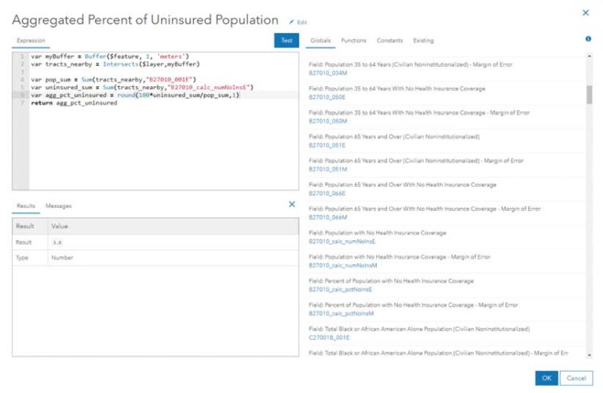Select the Globals tab
Viewport: 603px width, 393px height.
tap(320, 40)
